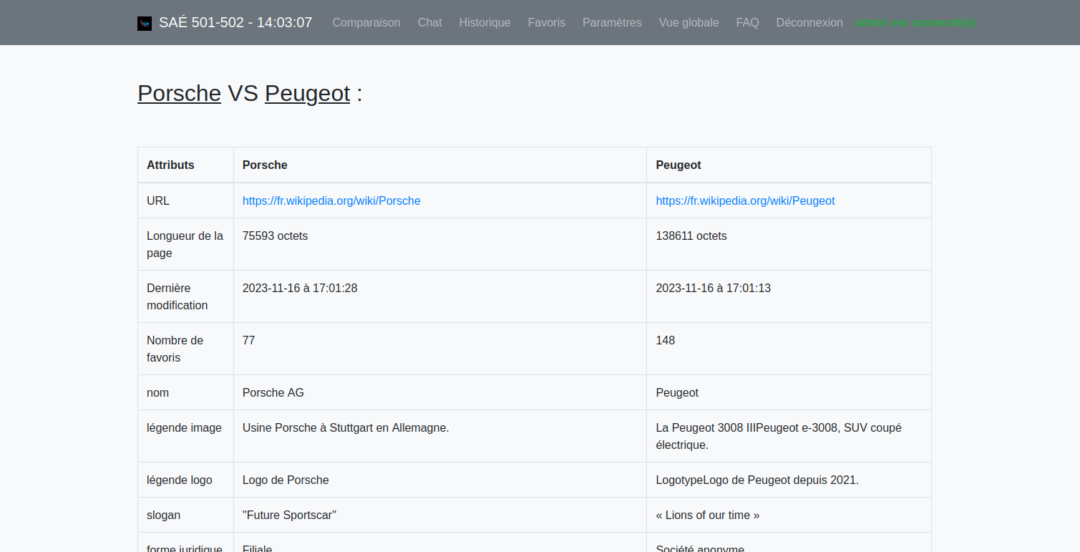
Task: Go to the Historique section
Action: point(485,22)
